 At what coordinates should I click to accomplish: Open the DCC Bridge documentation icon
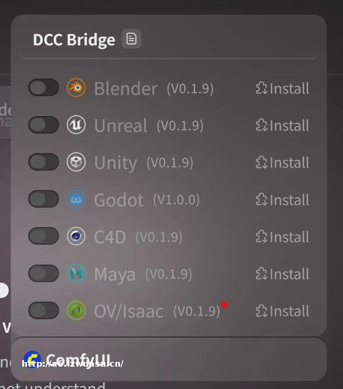point(132,38)
